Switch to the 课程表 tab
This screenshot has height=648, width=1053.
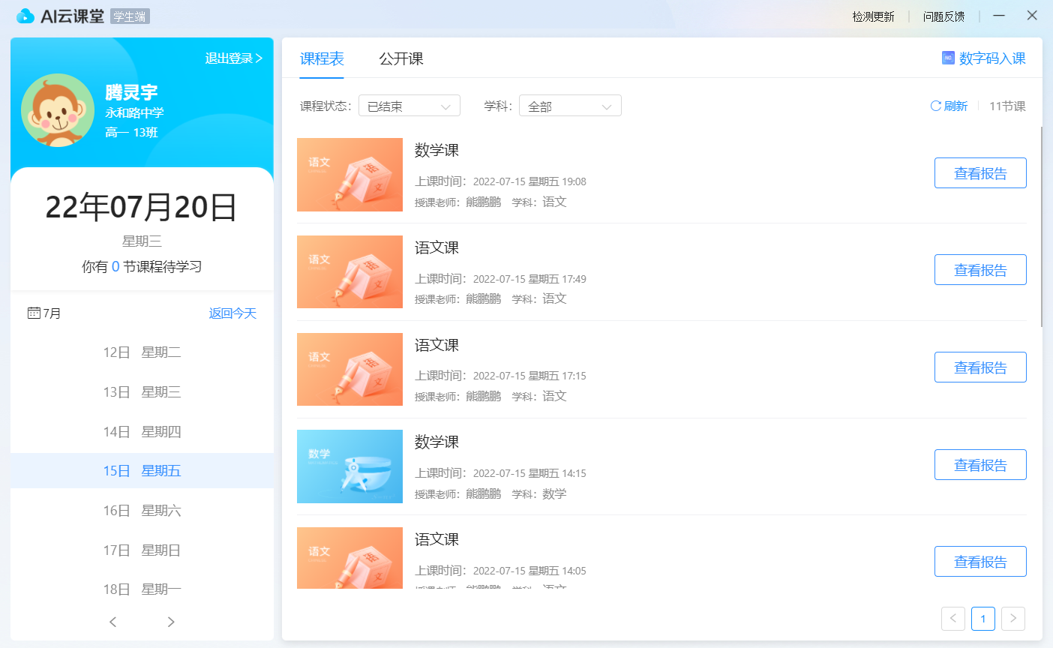coord(322,58)
